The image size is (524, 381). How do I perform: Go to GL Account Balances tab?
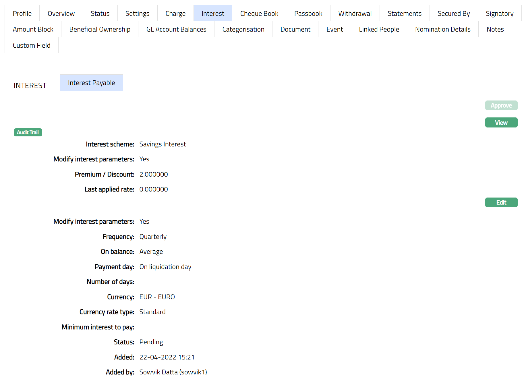[x=176, y=29]
